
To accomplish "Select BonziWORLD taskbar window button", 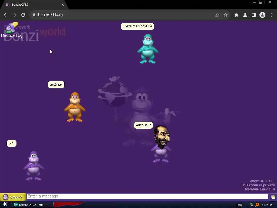I will pos(32,205).
